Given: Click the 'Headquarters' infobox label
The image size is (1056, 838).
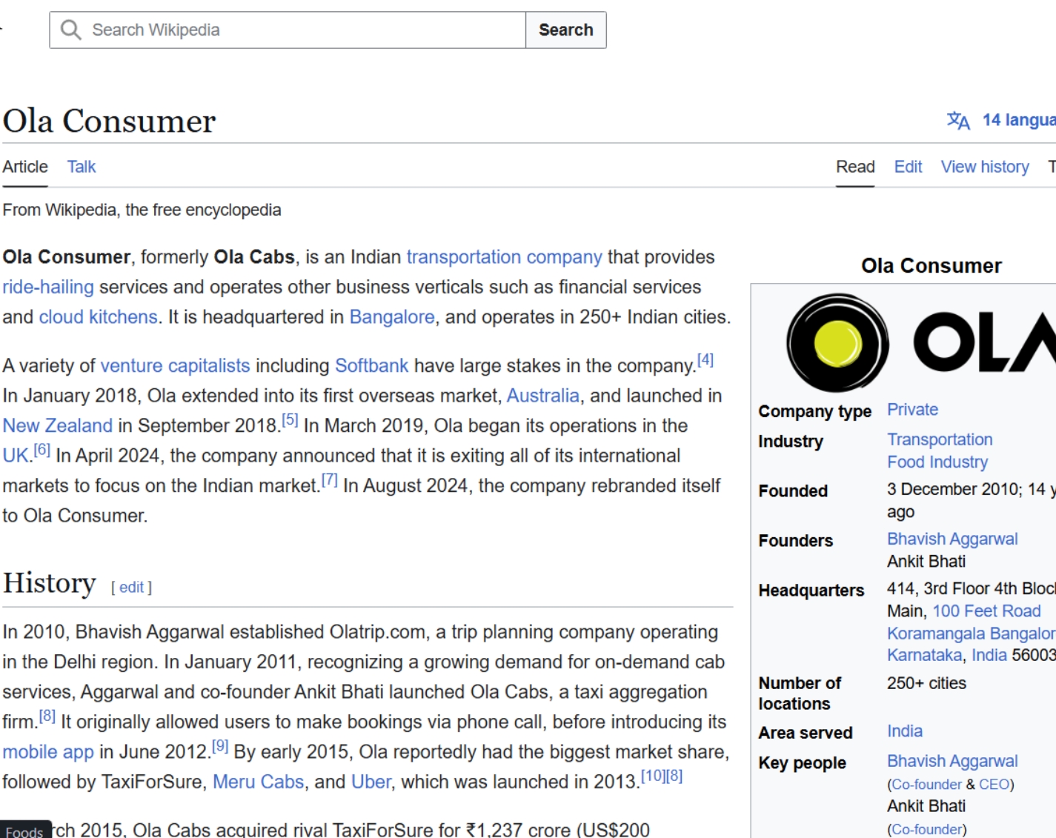Looking at the screenshot, I should point(811,591).
